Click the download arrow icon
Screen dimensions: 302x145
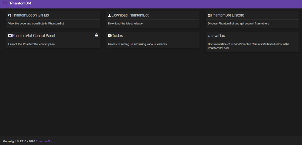109,15
